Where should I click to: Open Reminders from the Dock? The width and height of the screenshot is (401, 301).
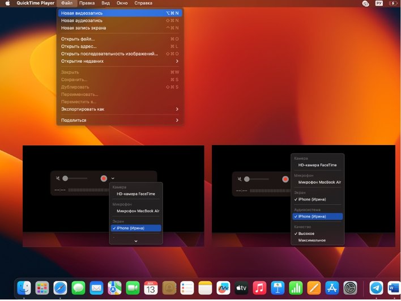click(187, 288)
